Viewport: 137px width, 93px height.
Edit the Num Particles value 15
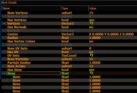[91, 59]
